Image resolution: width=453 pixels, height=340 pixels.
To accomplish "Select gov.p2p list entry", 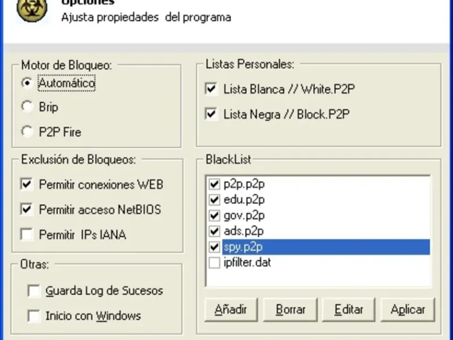I will coord(244,215).
